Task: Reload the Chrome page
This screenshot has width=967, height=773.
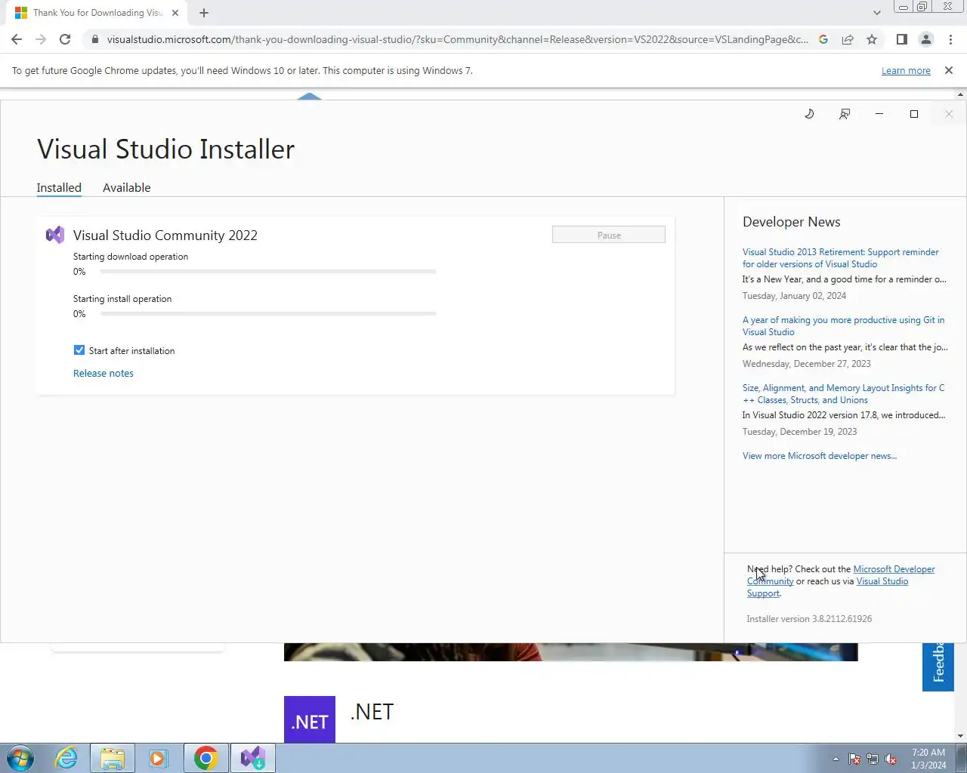Action: click(x=65, y=39)
